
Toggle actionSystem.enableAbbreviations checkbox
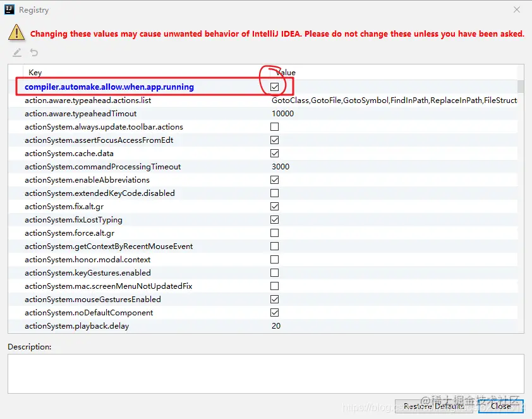[x=274, y=180]
